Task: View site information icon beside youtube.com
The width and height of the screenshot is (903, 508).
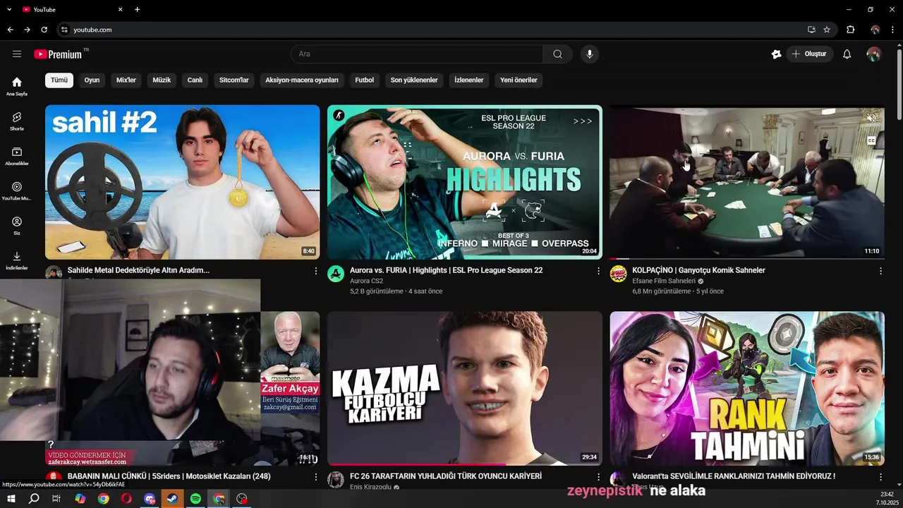Action: pos(64,30)
